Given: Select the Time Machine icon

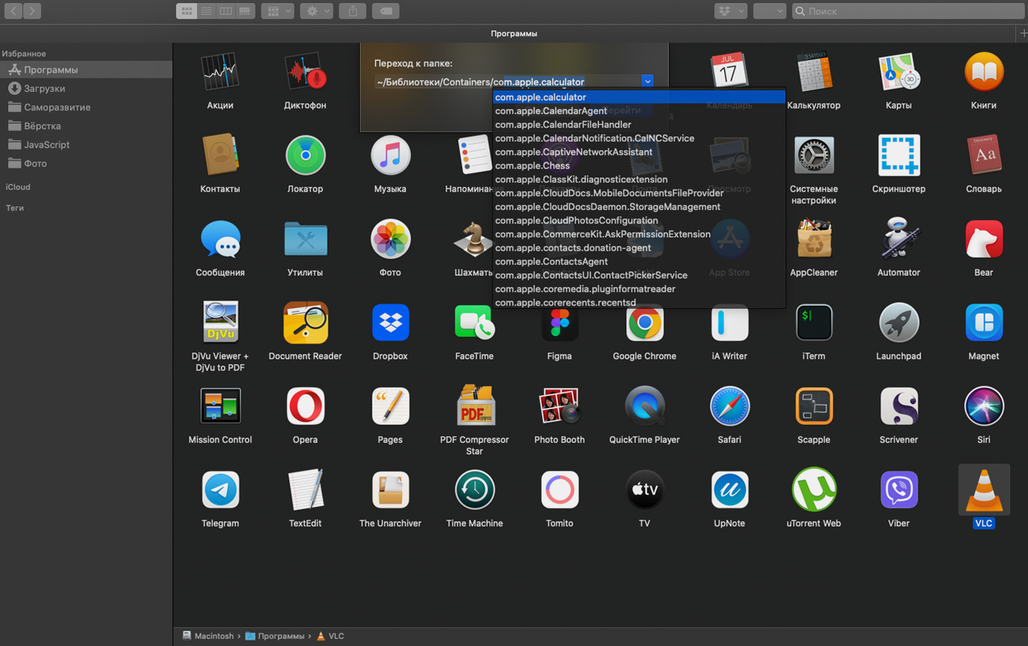Looking at the screenshot, I should [x=475, y=490].
